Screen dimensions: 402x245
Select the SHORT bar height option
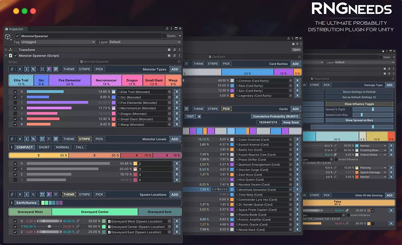pos(44,147)
